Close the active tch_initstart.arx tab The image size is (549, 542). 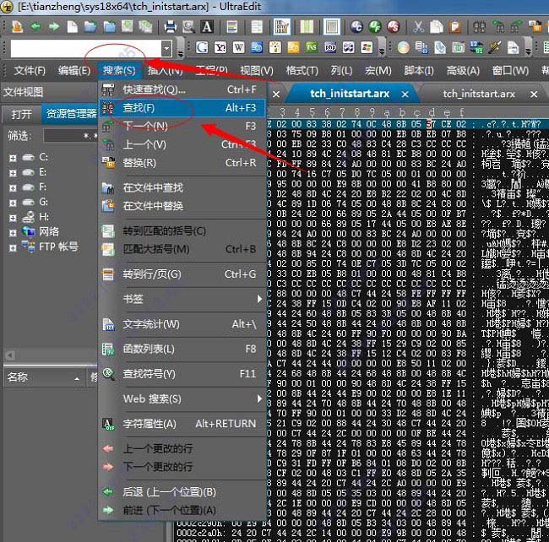click(405, 95)
